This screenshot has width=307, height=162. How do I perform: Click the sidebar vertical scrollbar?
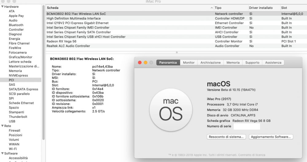(x=44, y=72)
